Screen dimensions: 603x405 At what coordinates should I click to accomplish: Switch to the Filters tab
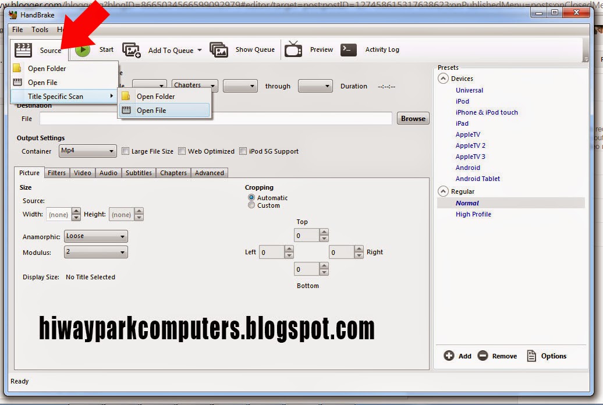(56, 173)
